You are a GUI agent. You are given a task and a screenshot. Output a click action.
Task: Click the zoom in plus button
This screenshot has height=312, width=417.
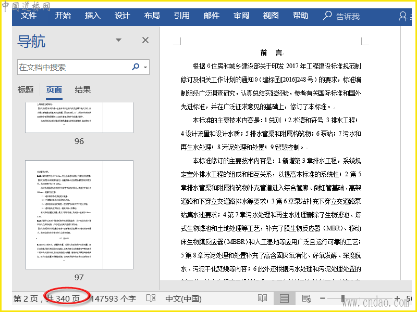click(397, 298)
